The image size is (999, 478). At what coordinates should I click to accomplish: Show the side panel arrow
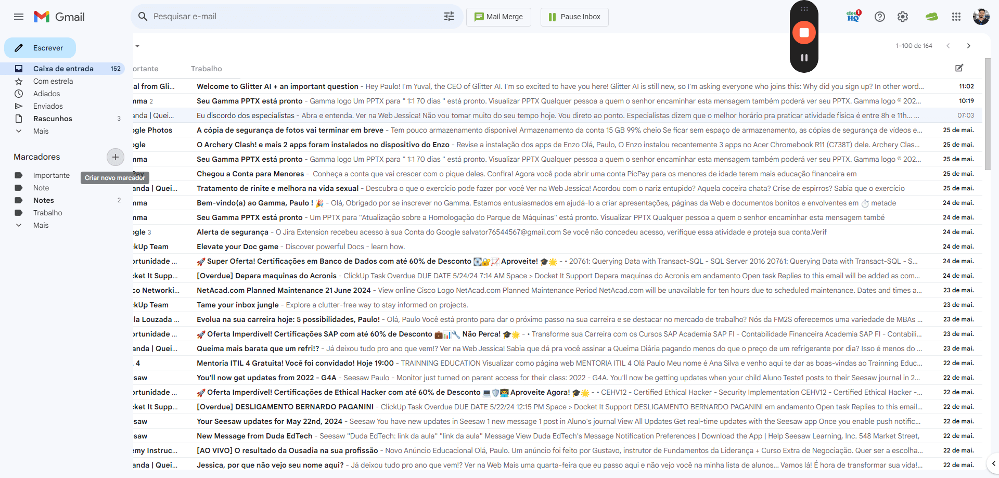point(993,463)
